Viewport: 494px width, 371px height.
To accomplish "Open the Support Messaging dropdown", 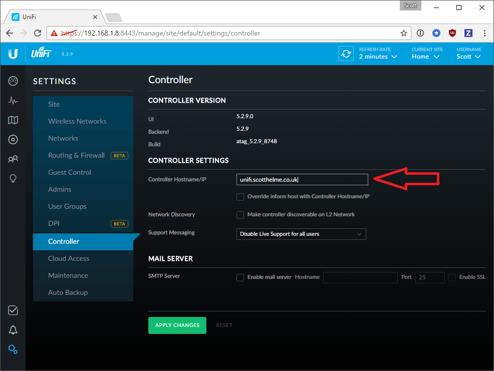I will (x=301, y=234).
